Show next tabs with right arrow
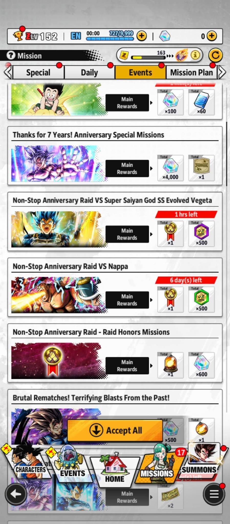Image resolution: width=230 pixels, height=524 pixels. click(x=222, y=72)
